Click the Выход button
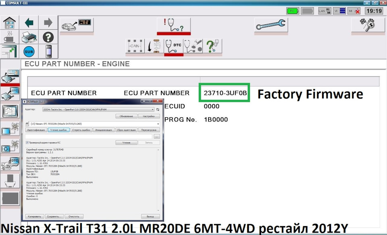The height and width of the screenshot is (235, 387). coord(150,216)
